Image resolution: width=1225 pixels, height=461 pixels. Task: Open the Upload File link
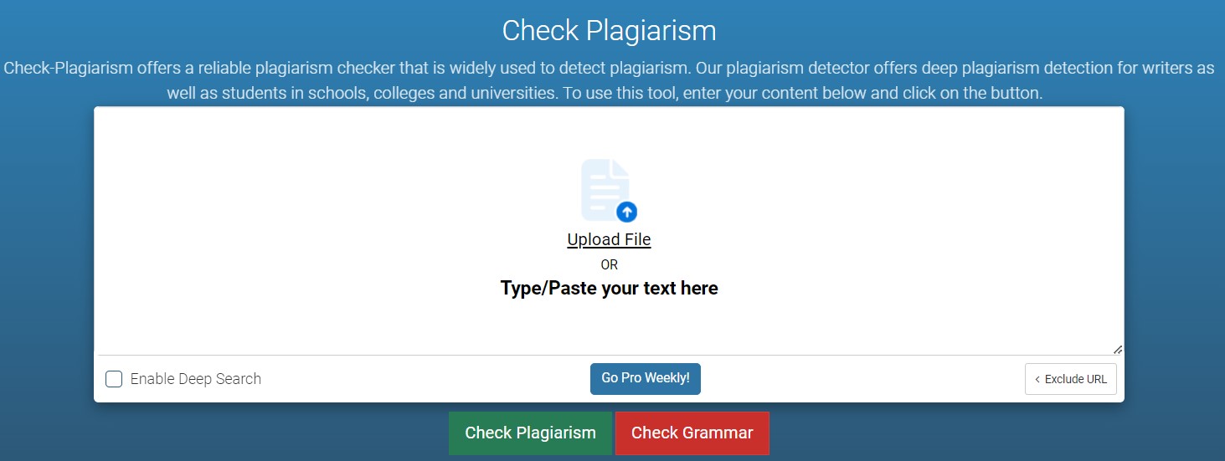(609, 239)
